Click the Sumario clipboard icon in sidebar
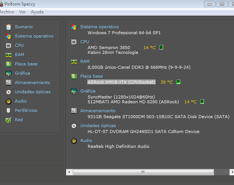234x185 pixels. pos(9,27)
